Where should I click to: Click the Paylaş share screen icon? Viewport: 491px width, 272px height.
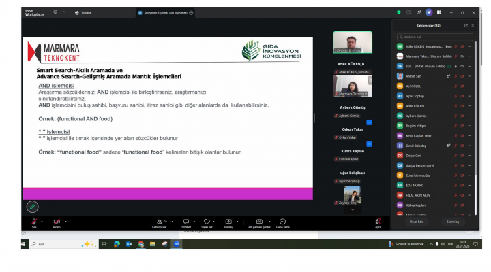click(x=228, y=223)
